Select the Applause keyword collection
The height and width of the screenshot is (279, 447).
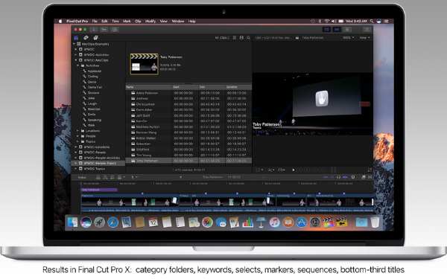click(94, 71)
